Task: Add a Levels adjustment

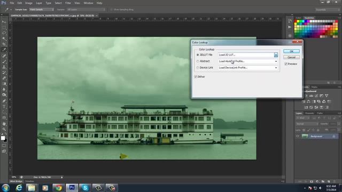Action: tap(311, 96)
